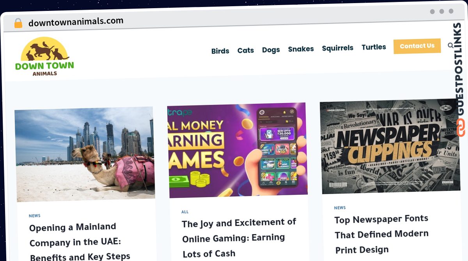Go to the Dogs category
The image size is (468, 261).
271,49
